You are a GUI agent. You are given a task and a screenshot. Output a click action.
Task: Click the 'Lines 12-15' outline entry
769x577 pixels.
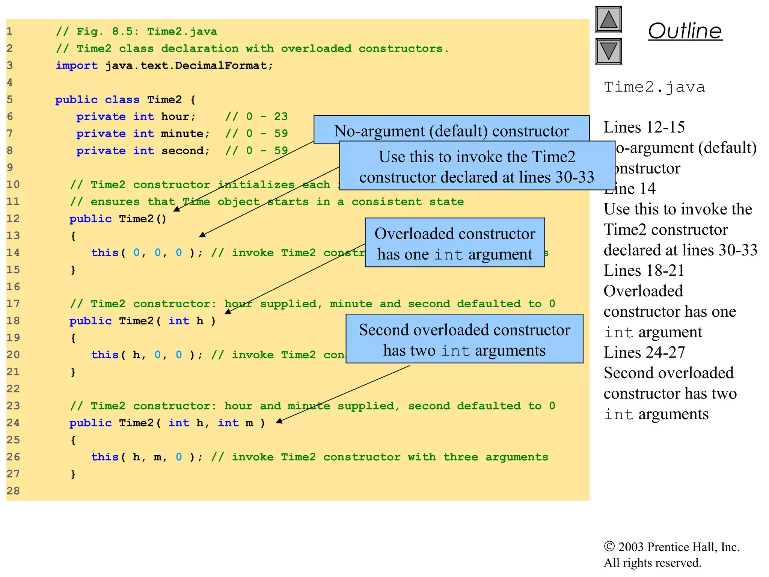click(644, 127)
